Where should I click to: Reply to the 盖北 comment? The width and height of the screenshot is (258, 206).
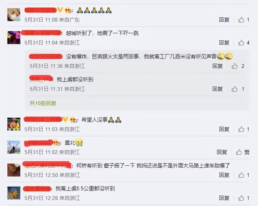click(222, 152)
